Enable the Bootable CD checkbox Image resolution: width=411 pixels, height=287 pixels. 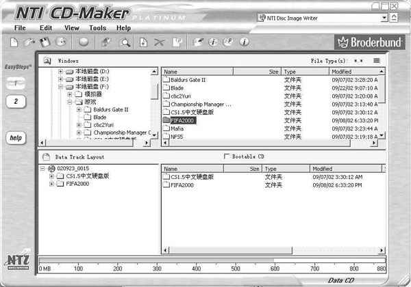tap(227, 156)
